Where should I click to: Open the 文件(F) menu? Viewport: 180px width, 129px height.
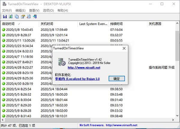click(x=7, y=10)
